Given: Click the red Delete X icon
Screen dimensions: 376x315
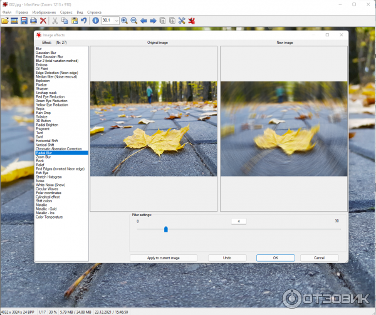Looking at the screenshot, I should coord(43,21).
